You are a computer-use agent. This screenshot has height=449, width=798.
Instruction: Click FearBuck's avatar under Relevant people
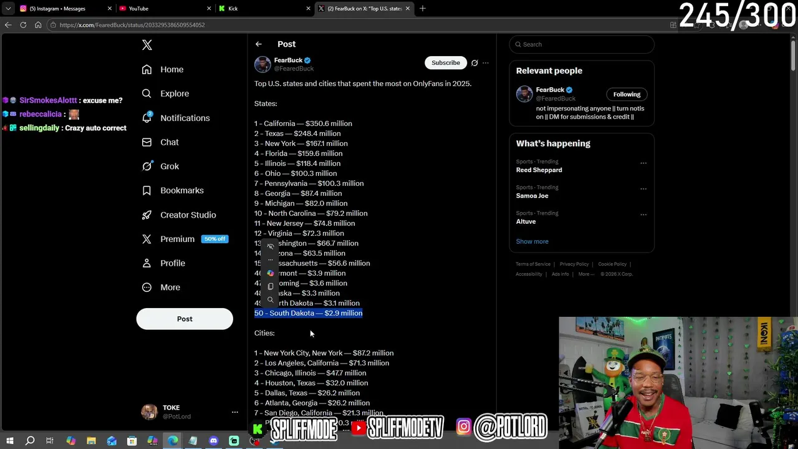(x=524, y=94)
